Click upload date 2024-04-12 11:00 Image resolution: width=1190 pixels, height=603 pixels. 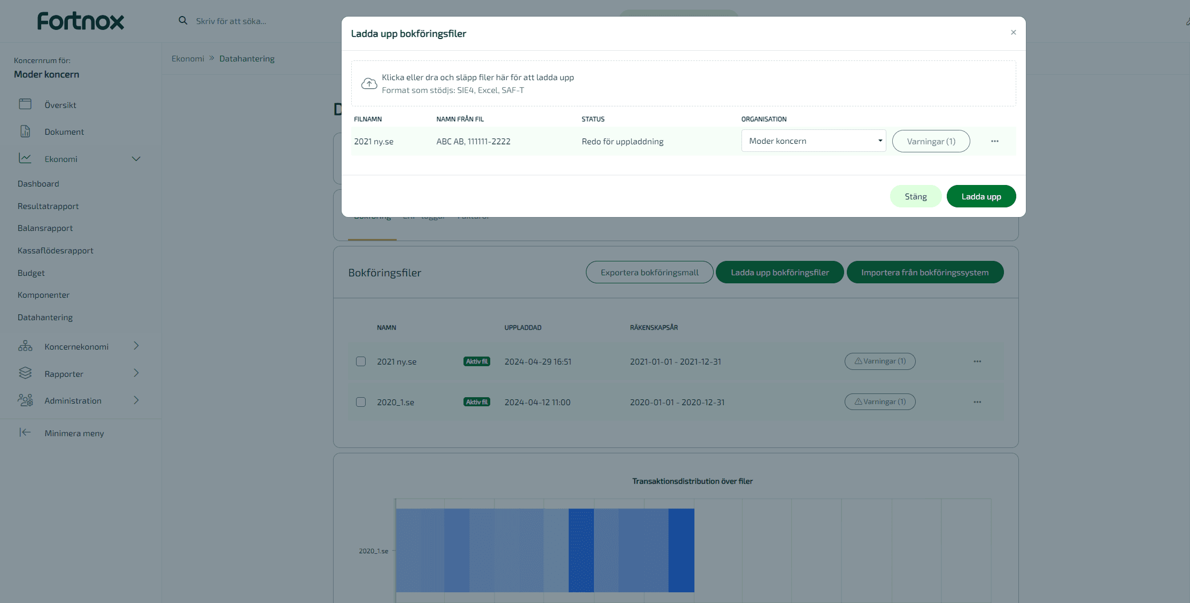coord(537,403)
